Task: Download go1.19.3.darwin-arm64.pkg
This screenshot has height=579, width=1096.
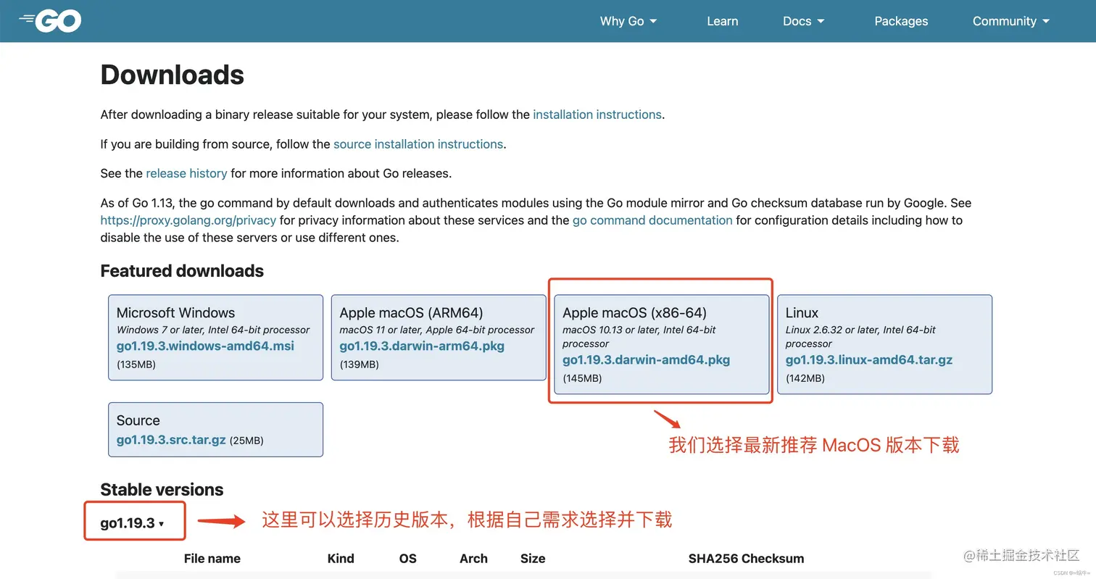Action: point(422,346)
